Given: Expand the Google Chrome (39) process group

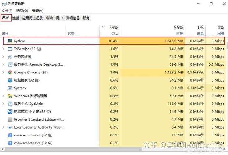Looking at the screenshot, I should pyautogui.click(x=3, y=73).
